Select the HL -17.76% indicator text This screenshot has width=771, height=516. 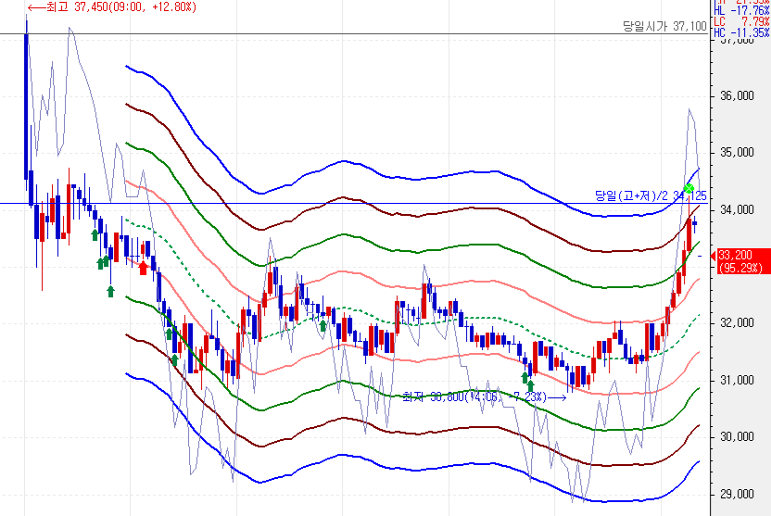click(741, 10)
